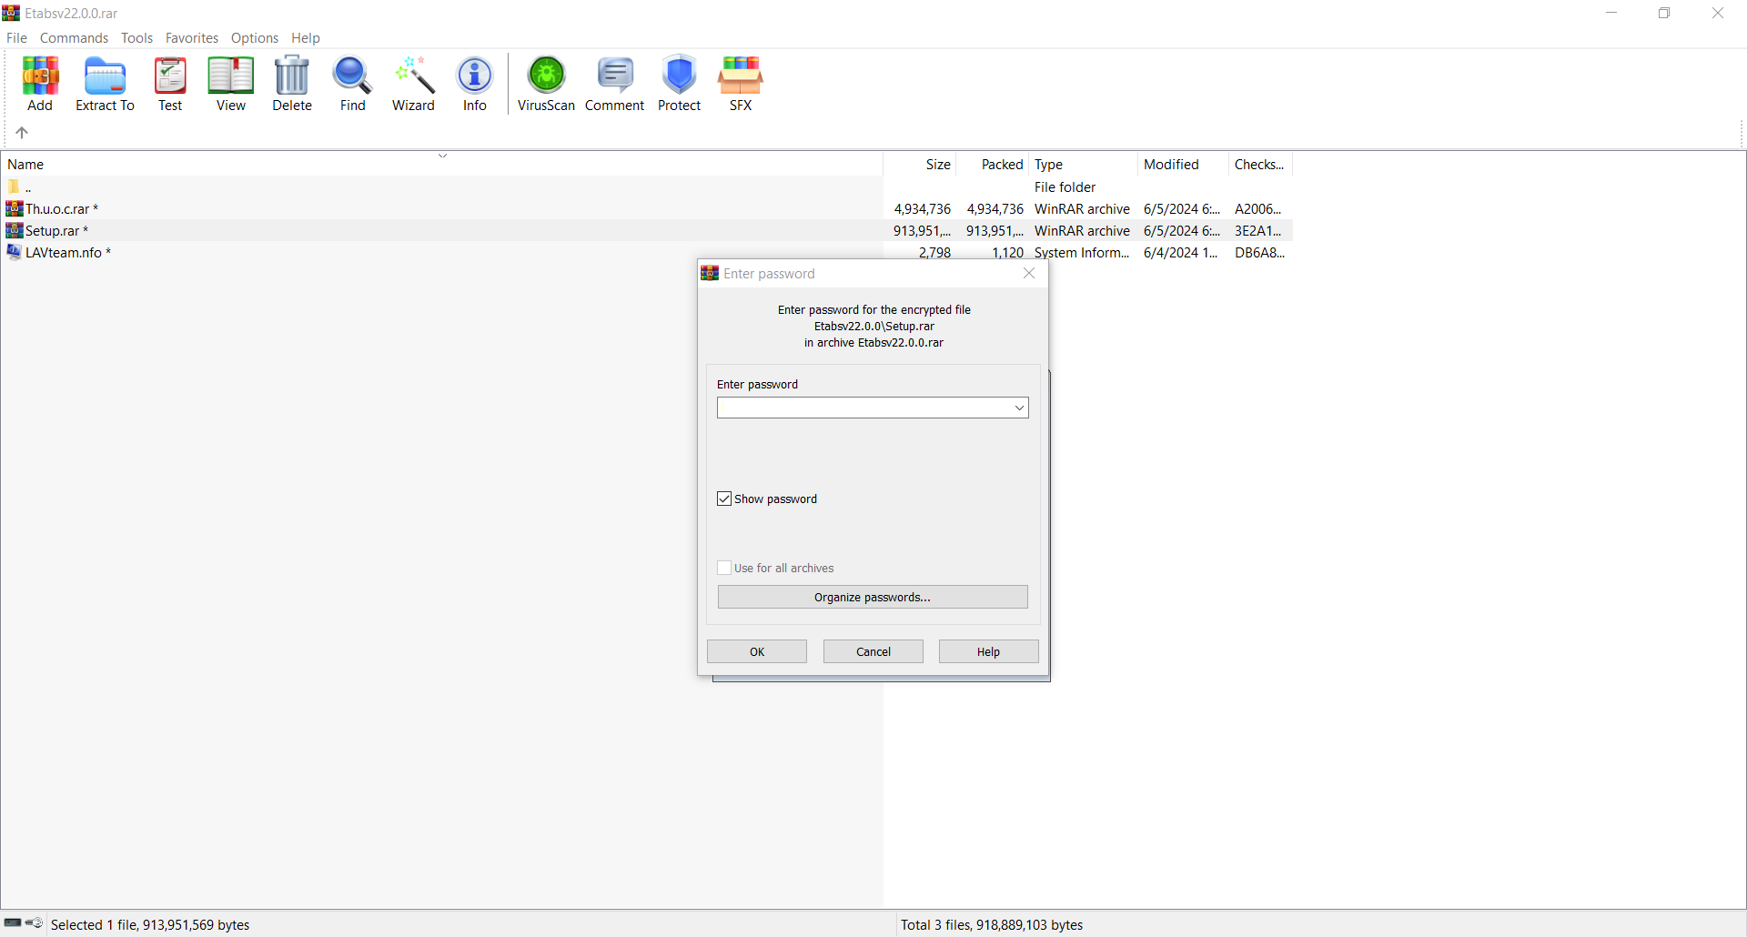Go up one folder level arrow
This screenshot has width=1747, height=937.
point(22,133)
